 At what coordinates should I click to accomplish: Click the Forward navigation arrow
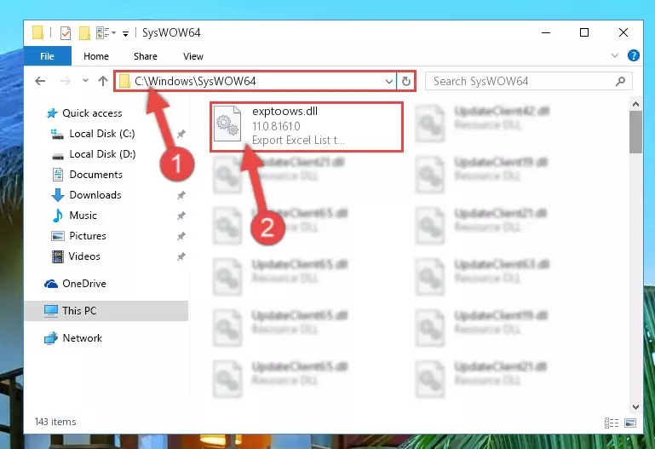[66, 81]
